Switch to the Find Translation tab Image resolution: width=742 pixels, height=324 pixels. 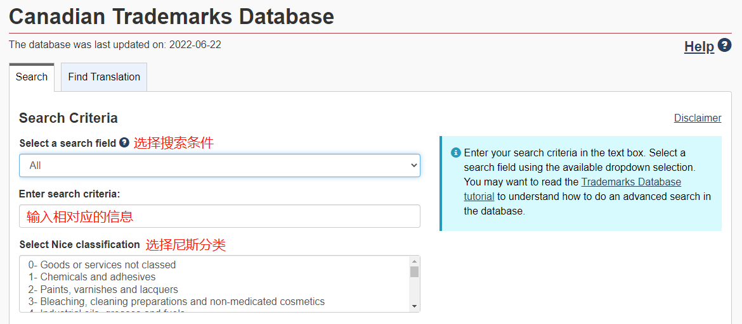104,77
